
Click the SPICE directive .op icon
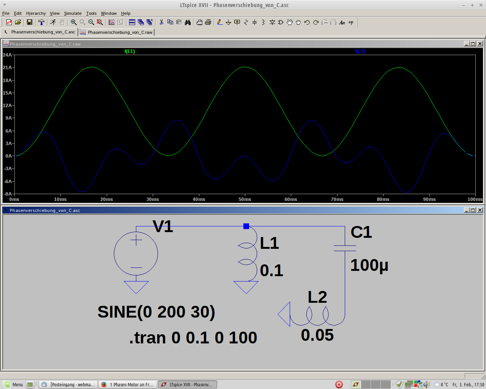351,22
